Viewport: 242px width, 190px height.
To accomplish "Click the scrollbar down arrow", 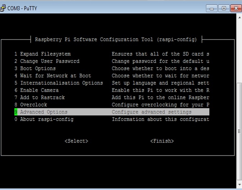I will click(239, 185).
